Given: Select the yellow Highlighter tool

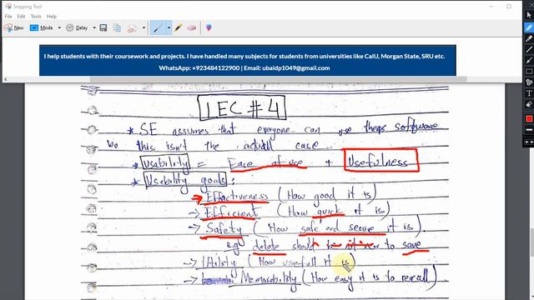Looking at the screenshot, I should [x=178, y=27].
